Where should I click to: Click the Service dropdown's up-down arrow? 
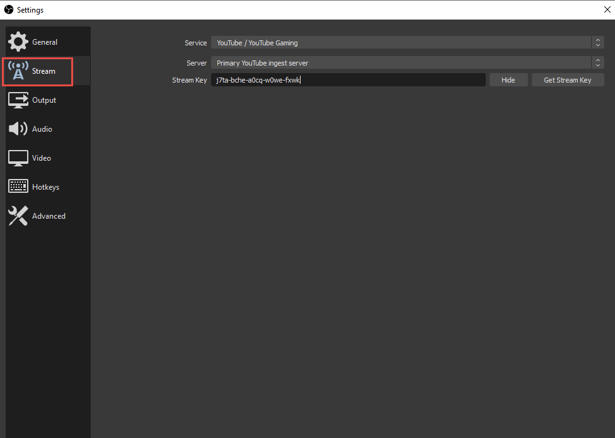[x=597, y=43]
